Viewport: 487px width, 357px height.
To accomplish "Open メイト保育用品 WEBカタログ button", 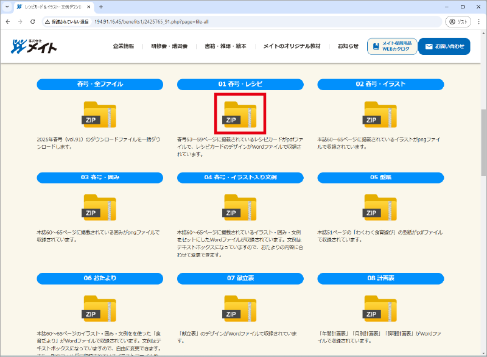I will tap(391, 46).
